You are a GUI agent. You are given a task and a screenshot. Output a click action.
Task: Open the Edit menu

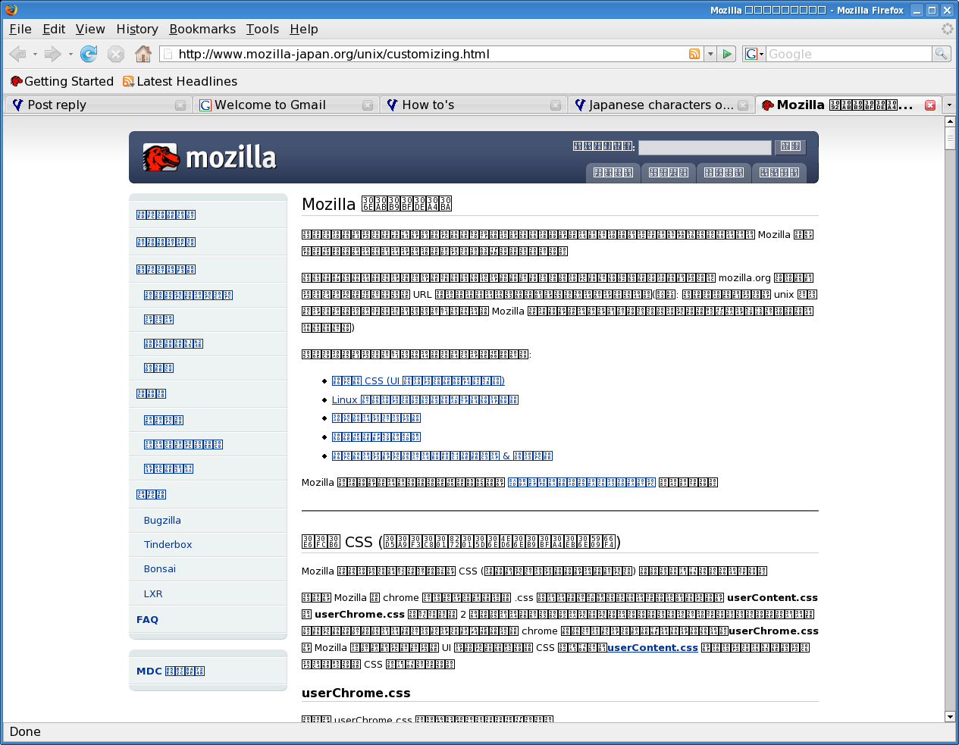pyautogui.click(x=54, y=29)
